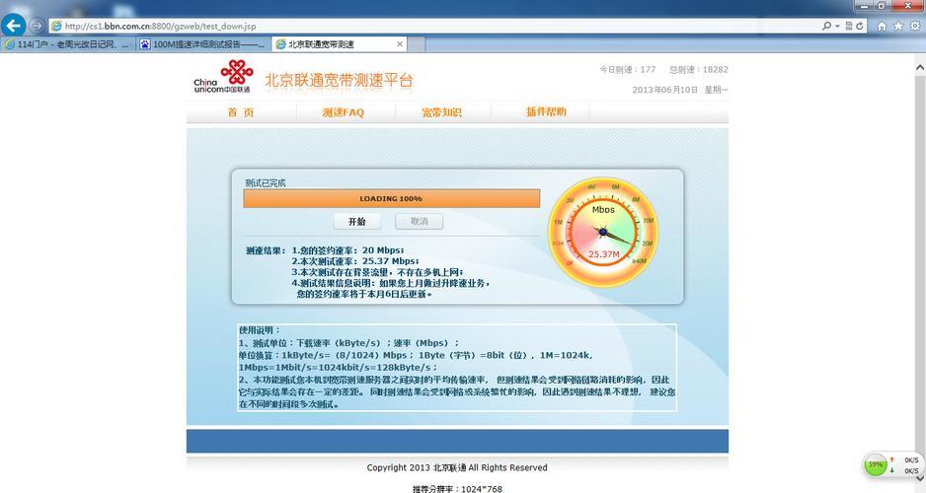Click the China Unicom logo
This screenshot has width=926, height=493.
[224, 77]
